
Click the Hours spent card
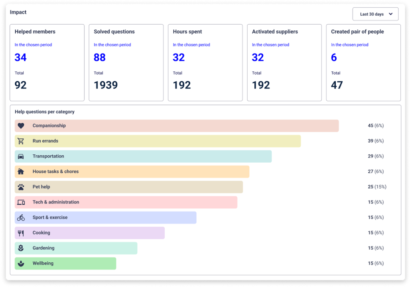click(205, 63)
